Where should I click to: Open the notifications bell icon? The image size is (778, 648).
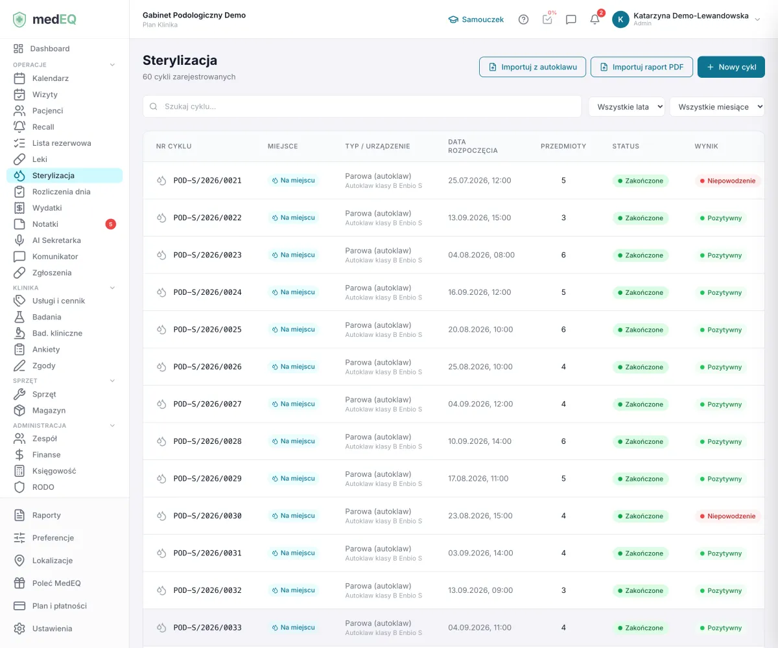point(595,19)
